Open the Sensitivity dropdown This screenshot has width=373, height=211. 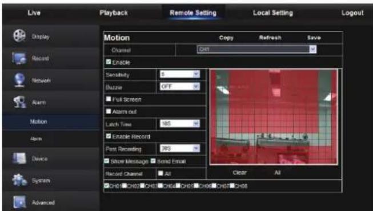[x=180, y=74]
